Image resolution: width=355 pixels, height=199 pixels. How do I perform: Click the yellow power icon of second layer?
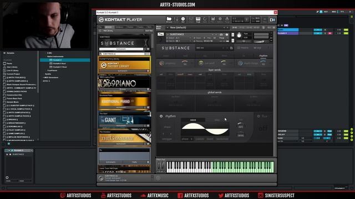point(201,63)
